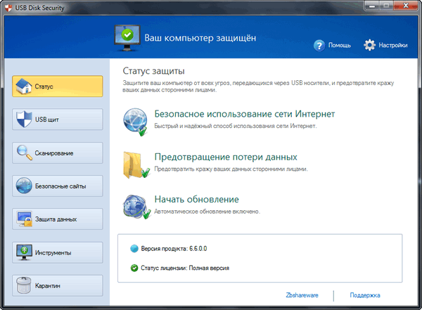Viewport: 422px width, 310px height.
Task: Open the Статус section in sidebar
Action: tap(58, 86)
